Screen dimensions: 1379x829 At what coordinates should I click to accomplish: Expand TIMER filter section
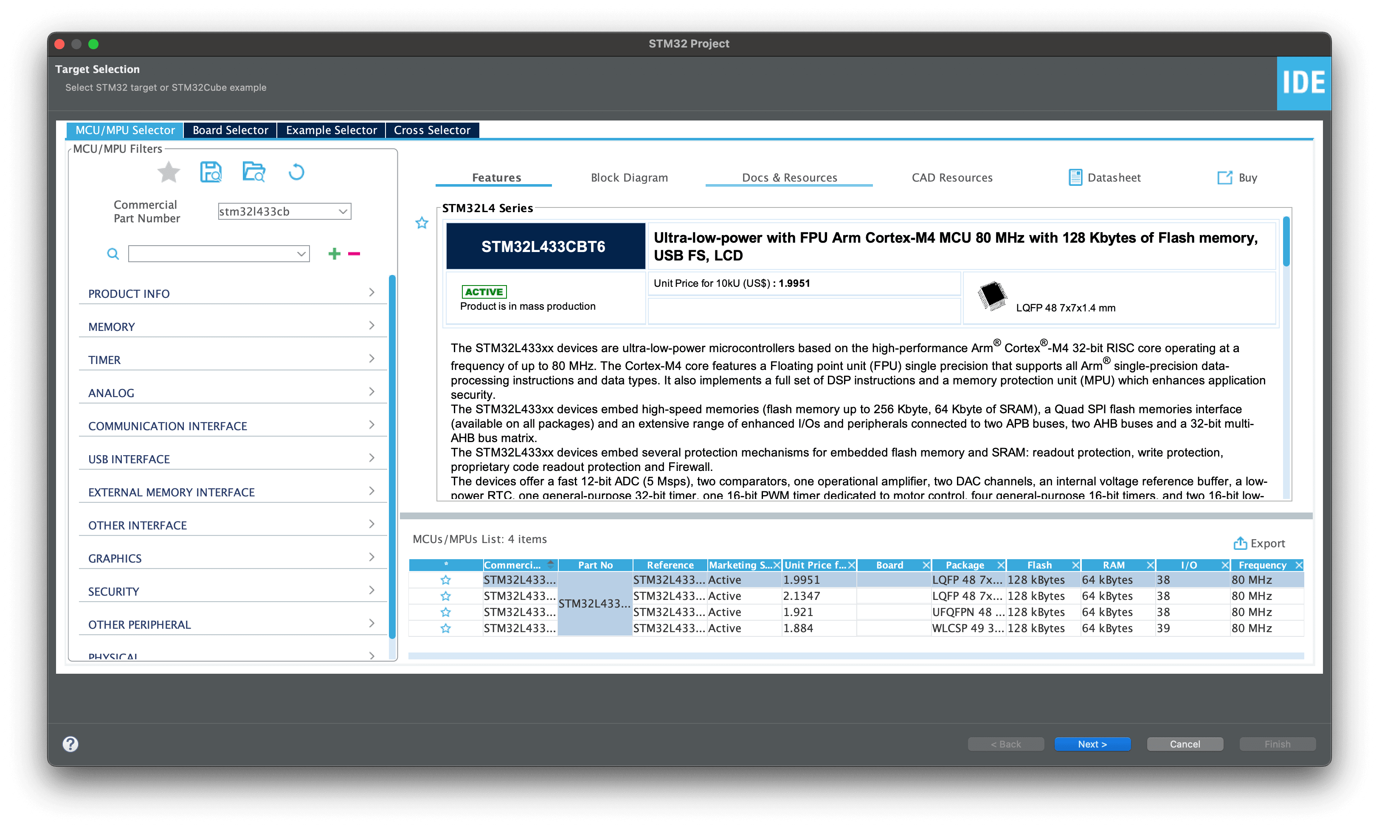pyautogui.click(x=232, y=359)
